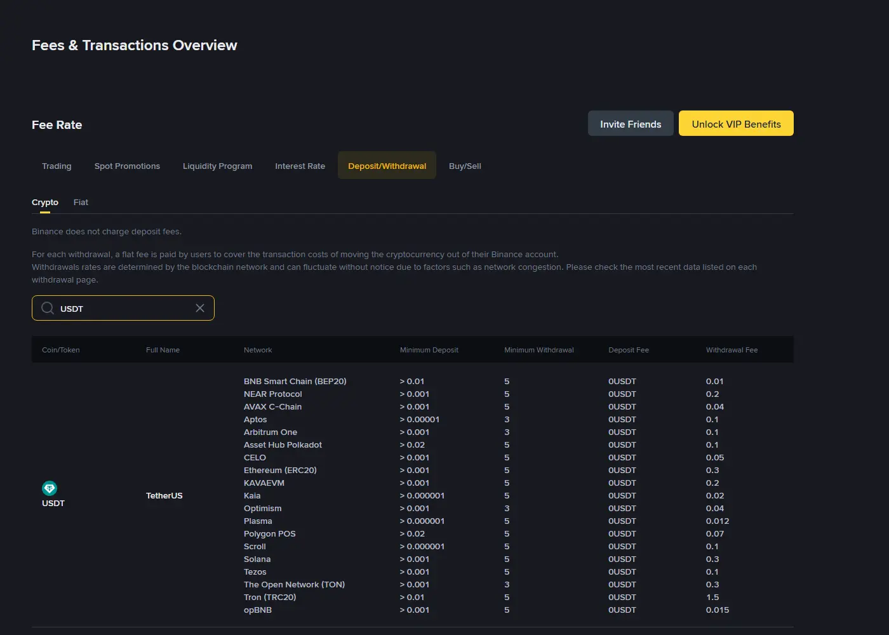Select the Ethereum (ERC20) network
This screenshot has height=635, width=889.
click(x=280, y=470)
